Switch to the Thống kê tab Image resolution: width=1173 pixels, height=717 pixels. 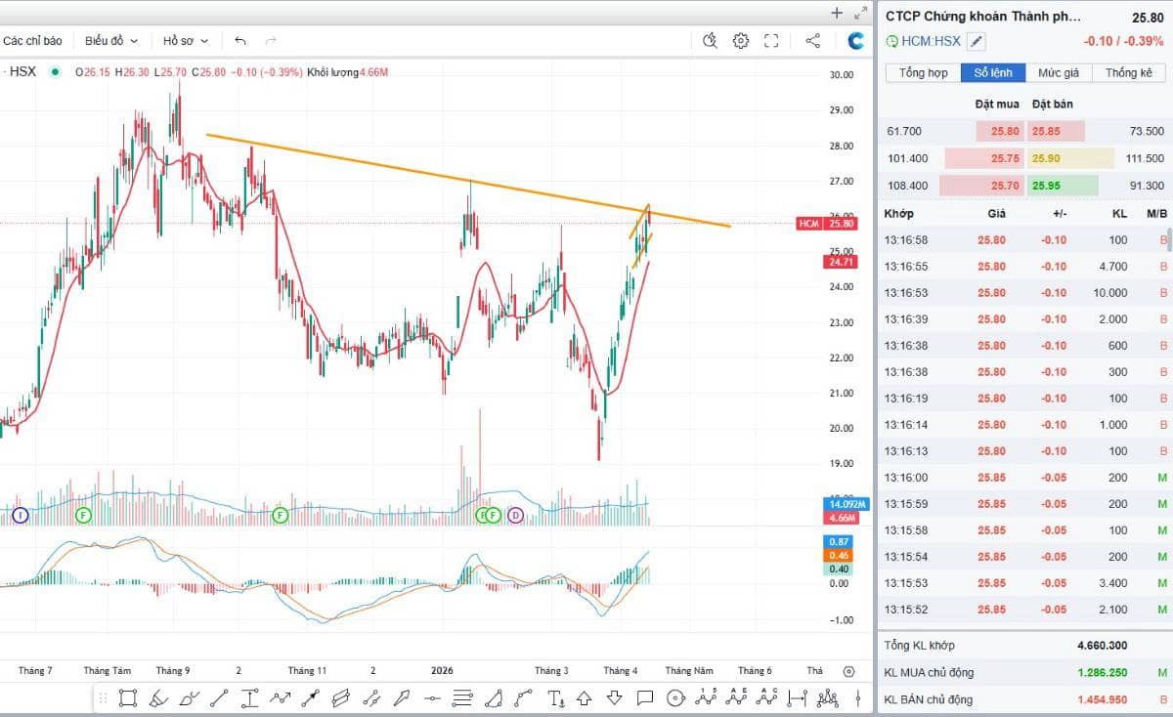point(1129,73)
